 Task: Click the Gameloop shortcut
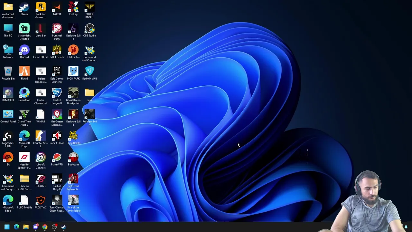click(x=24, y=95)
